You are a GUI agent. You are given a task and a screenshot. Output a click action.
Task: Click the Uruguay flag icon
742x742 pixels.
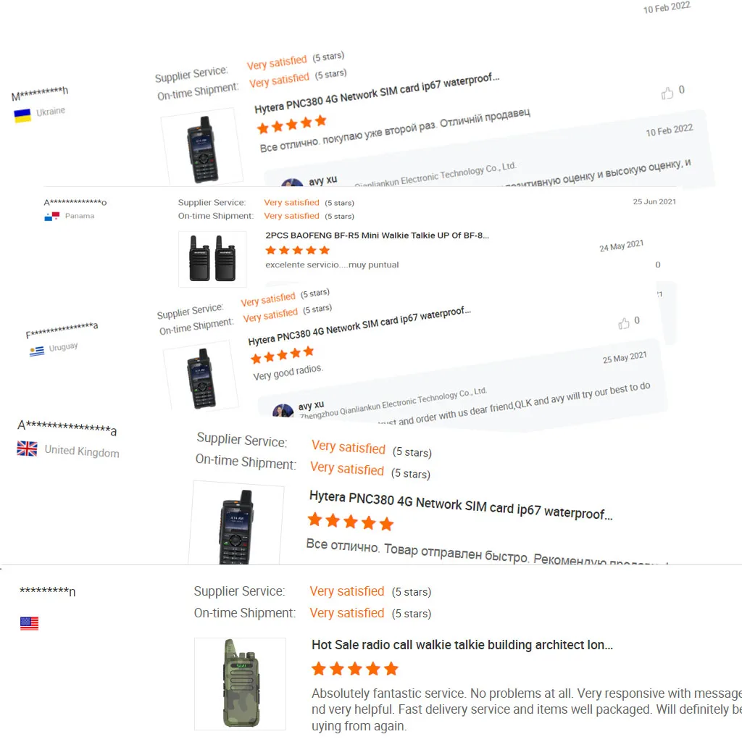pyautogui.click(x=36, y=351)
